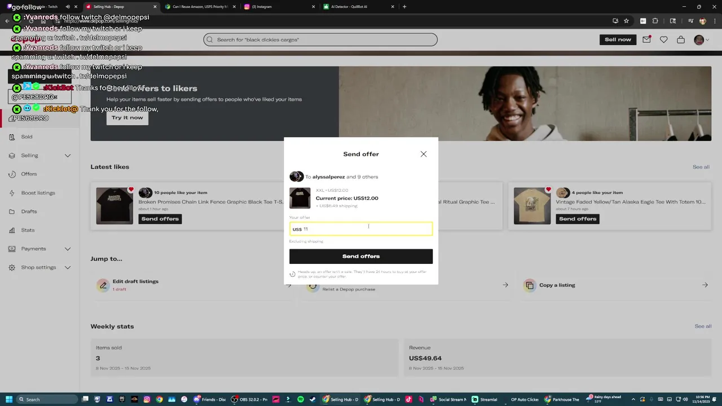
Task: Open liked items heart icon in header
Action: point(664,39)
